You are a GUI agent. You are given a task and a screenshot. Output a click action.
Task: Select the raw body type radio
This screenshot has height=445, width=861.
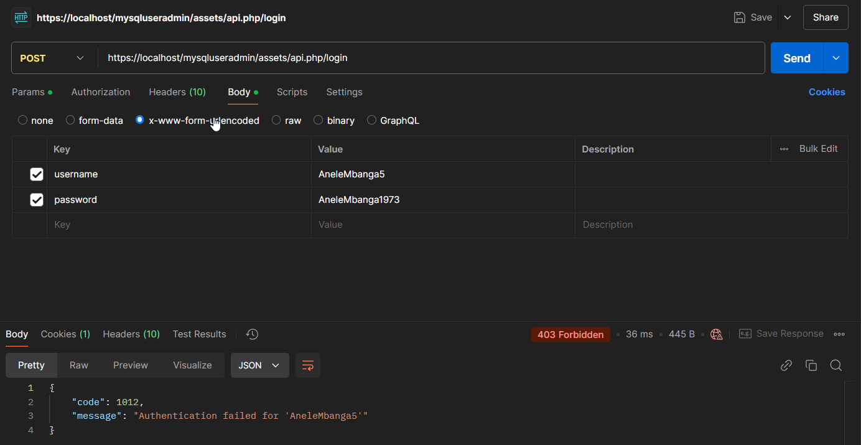[x=276, y=120]
